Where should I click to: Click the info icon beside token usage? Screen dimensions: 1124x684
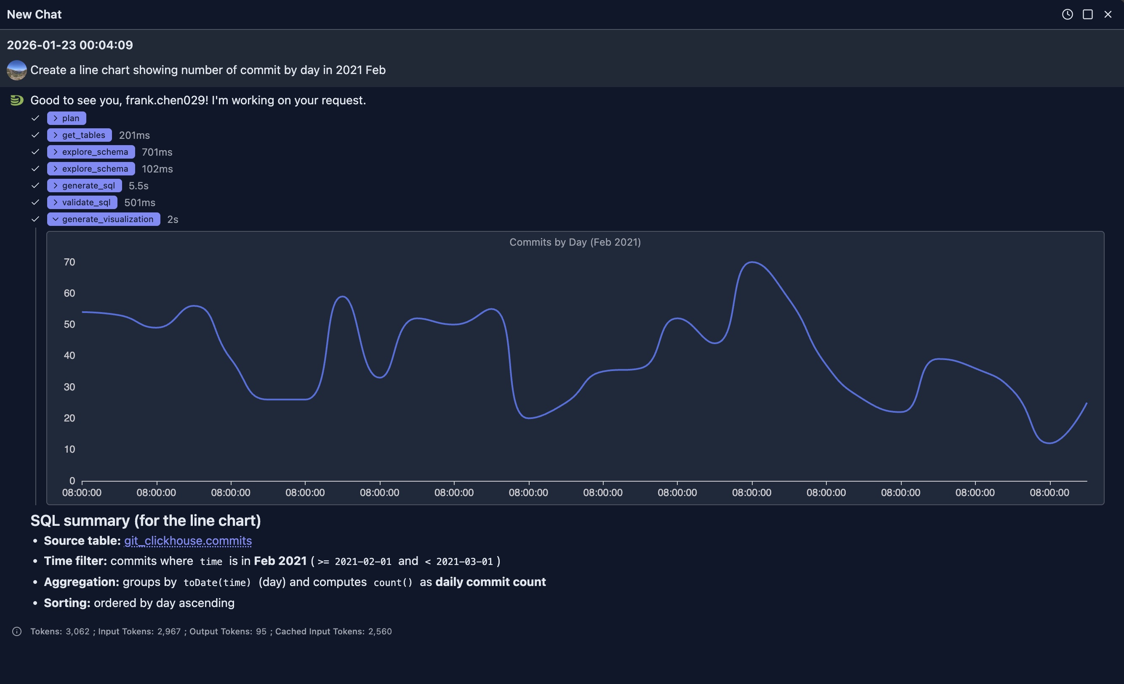click(16, 631)
